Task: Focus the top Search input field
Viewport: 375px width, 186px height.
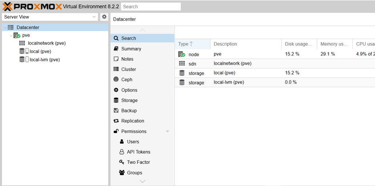Action: [x=151, y=7]
